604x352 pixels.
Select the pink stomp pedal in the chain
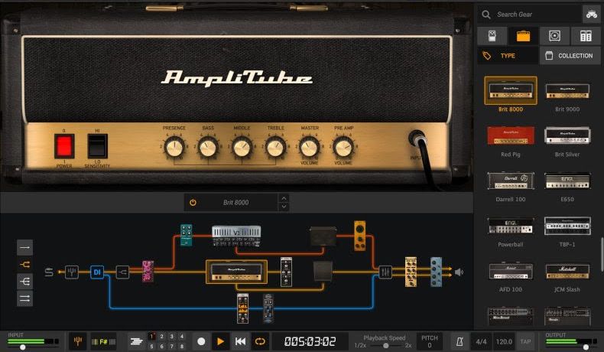point(148,272)
